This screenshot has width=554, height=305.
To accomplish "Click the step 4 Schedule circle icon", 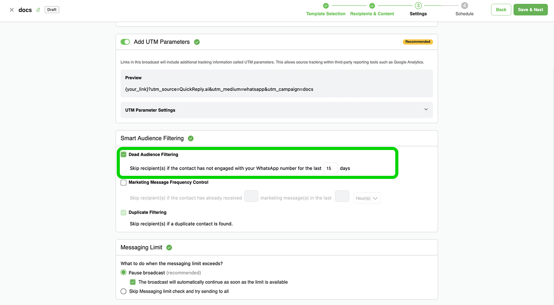I will tap(464, 6).
